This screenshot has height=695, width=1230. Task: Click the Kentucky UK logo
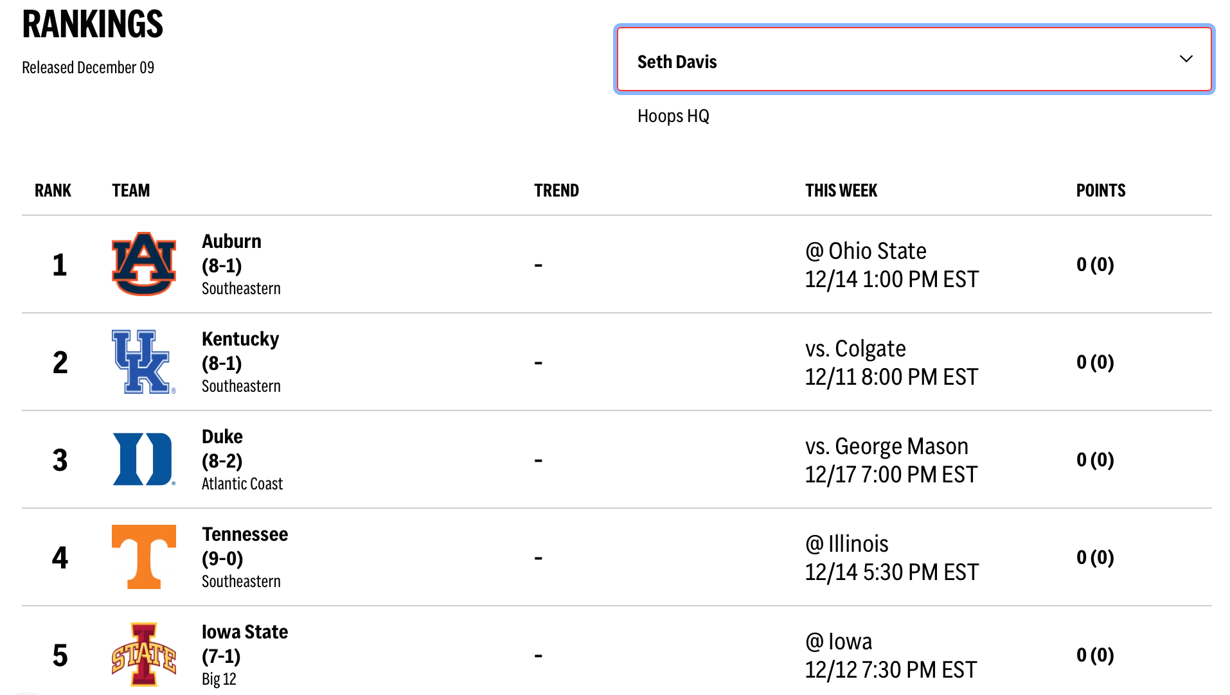pos(142,362)
